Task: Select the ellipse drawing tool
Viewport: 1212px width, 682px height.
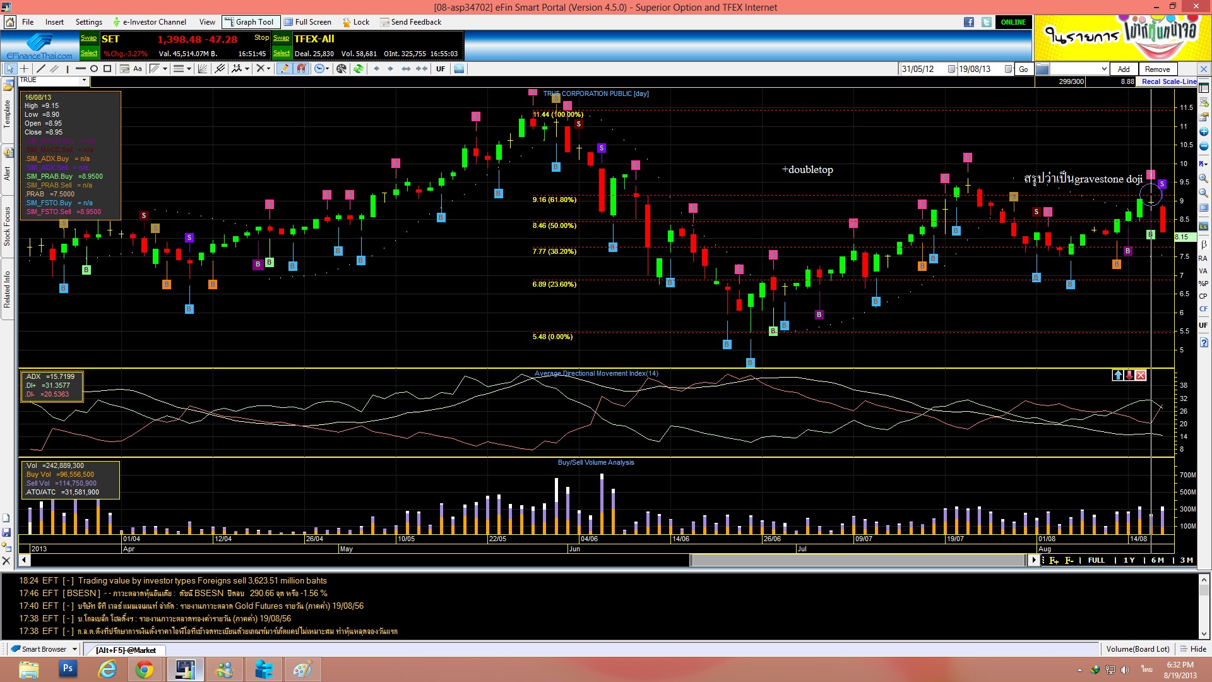Action: click(94, 69)
